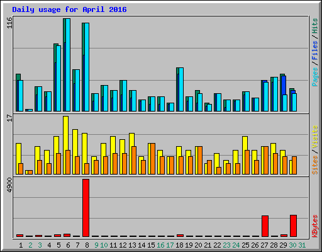Click the 4900 KBytes axis label

coord(9,185)
